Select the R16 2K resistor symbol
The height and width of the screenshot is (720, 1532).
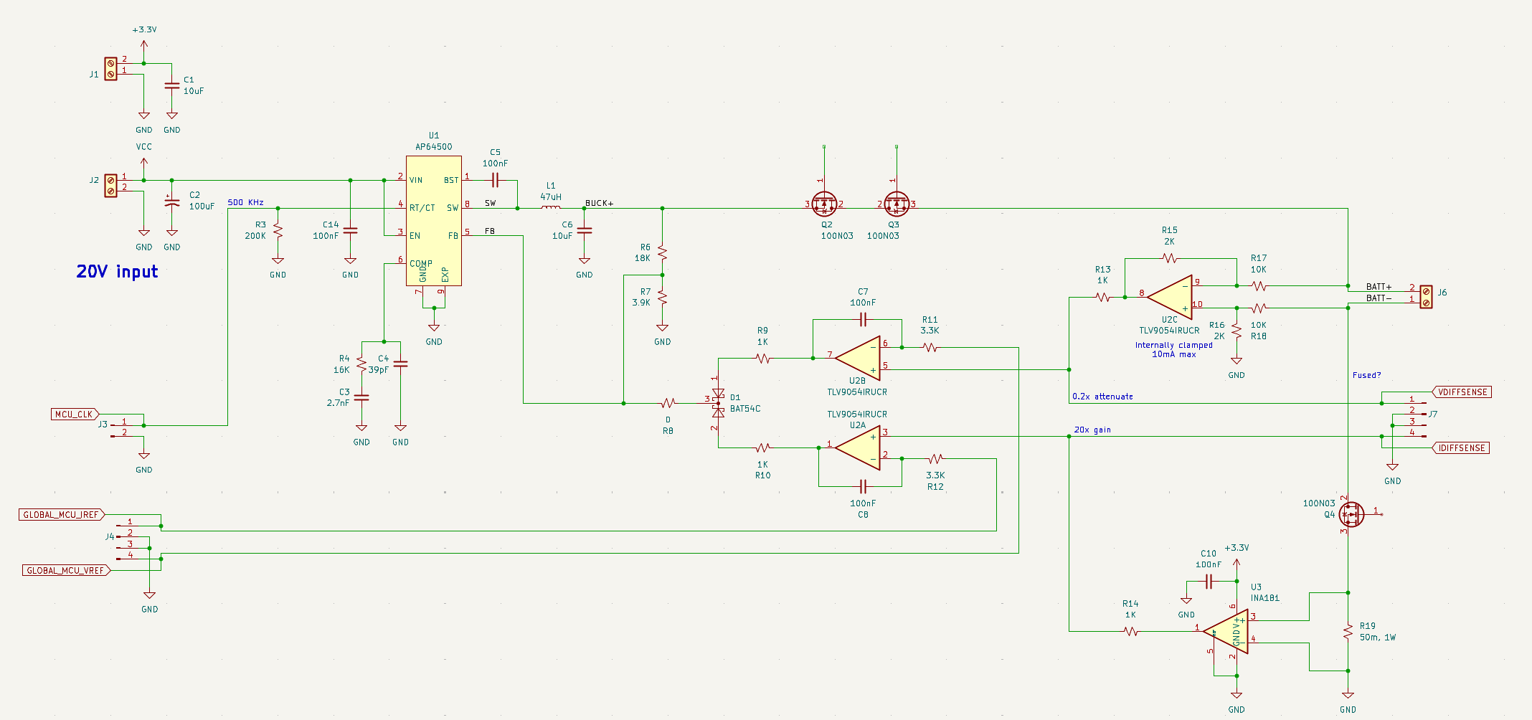pos(1237,331)
